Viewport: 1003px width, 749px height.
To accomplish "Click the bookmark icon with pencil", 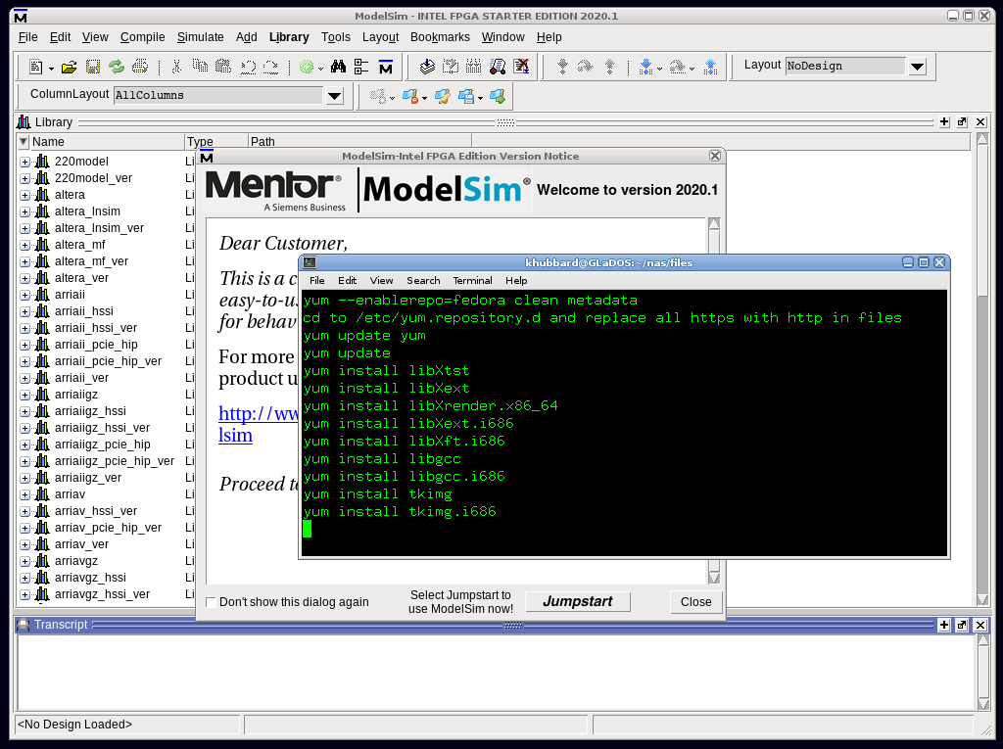I will [442, 97].
